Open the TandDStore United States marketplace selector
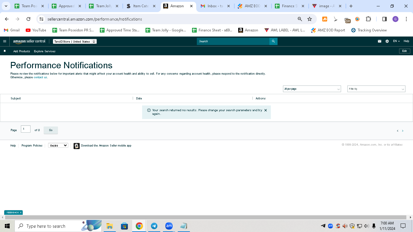 (x=75, y=41)
